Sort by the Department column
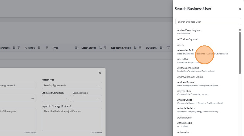 [14, 48]
